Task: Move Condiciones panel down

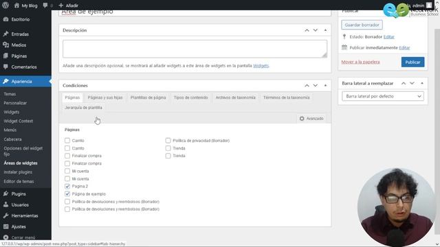Action: tap(316, 85)
